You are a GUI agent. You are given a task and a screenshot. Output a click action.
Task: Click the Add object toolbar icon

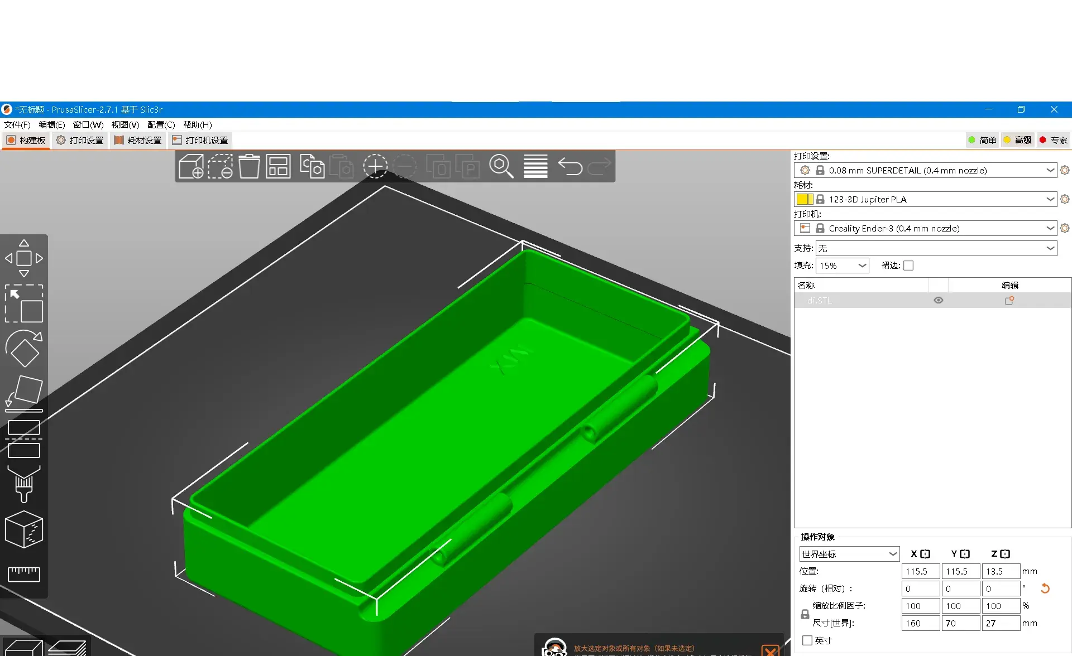coord(191,166)
